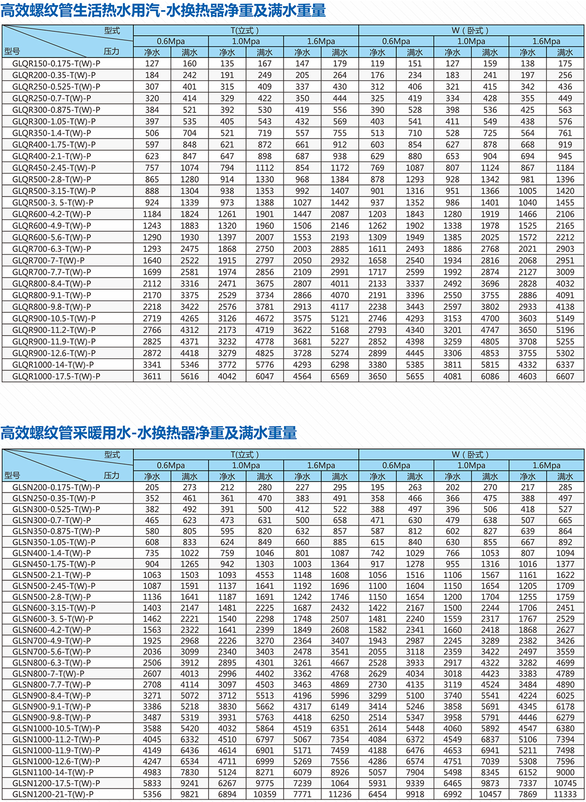Click the 型号 label in the top table

(12, 51)
